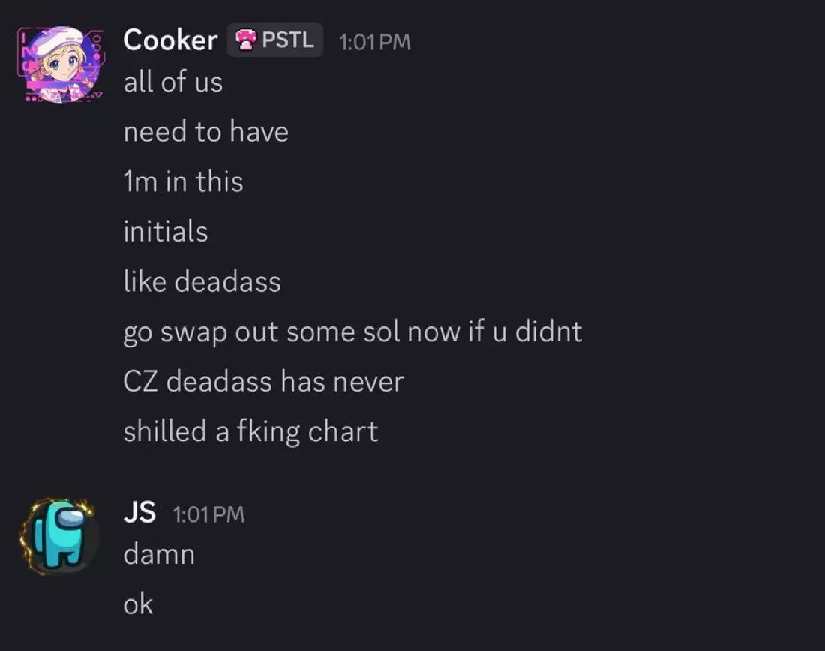Click the pink mushroom icon in PSTL tag

click(x=246, y=40)
